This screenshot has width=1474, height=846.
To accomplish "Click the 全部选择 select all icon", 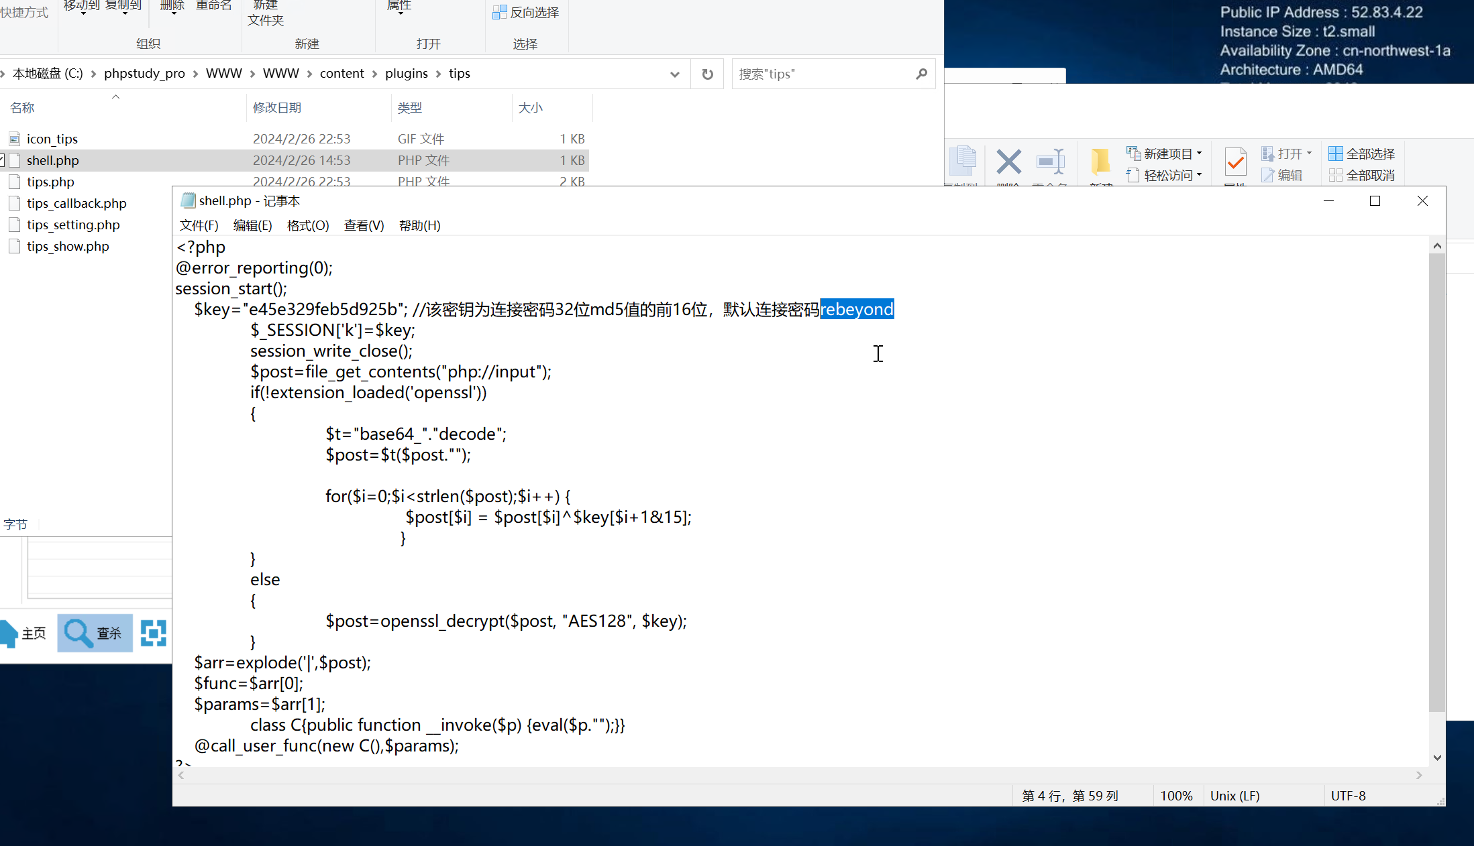I will pos(1335,154).
